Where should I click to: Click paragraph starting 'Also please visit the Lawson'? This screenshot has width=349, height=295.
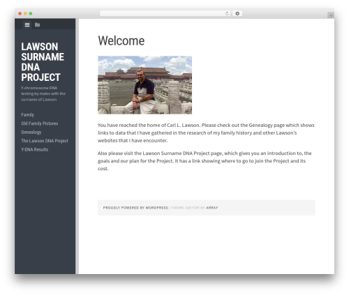pos(205,161)
